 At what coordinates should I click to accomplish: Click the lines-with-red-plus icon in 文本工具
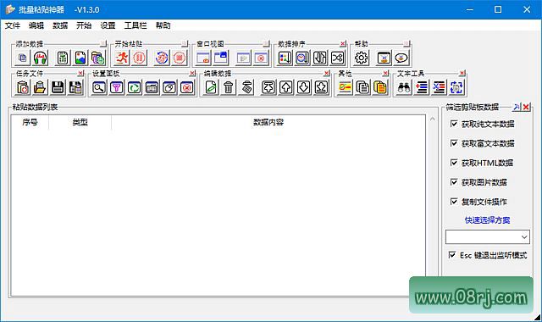tap(421, 87)
